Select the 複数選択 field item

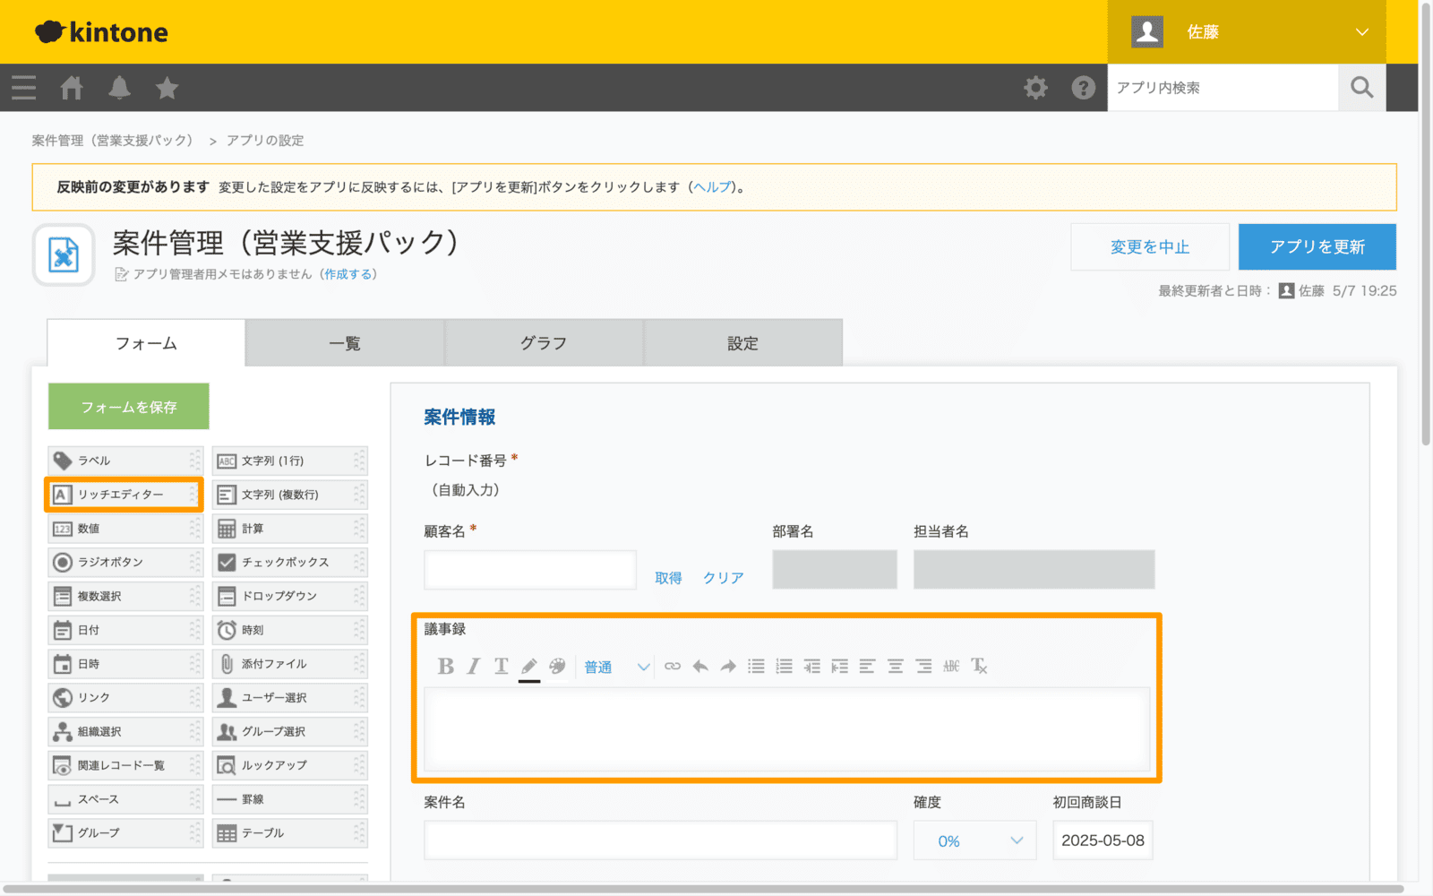[125, 596]
